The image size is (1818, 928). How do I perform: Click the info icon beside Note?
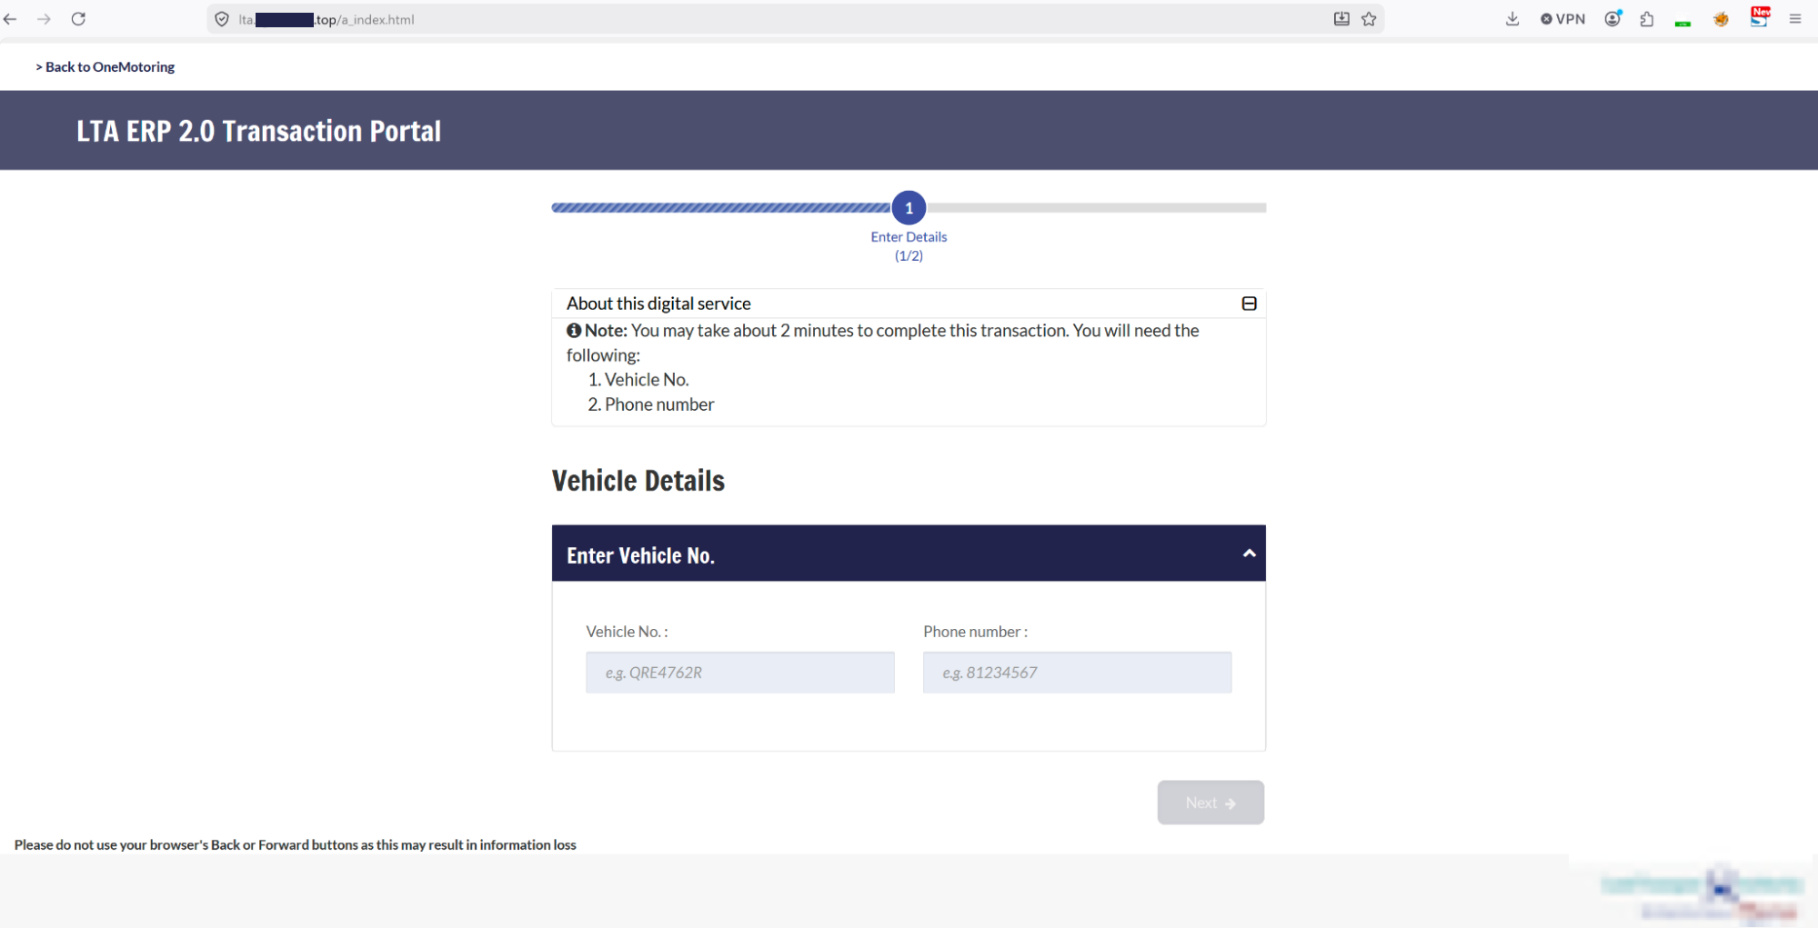point(574,331)
